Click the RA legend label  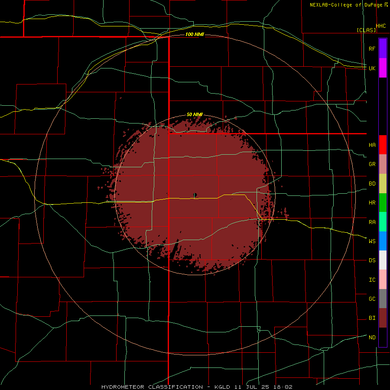372,222
